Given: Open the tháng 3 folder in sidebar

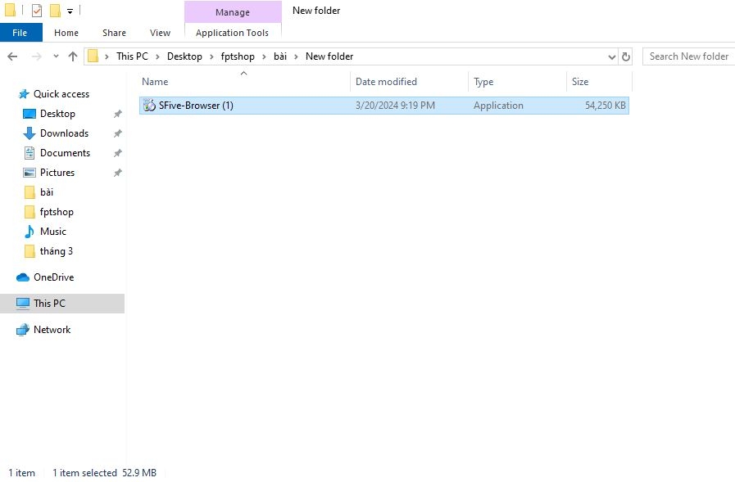Looking at the screenshot, I should coord(57,251).
